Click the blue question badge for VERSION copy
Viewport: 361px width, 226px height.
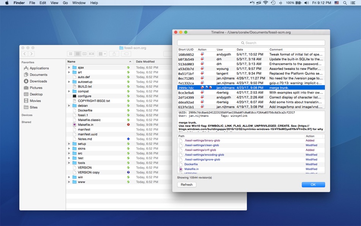128,172
